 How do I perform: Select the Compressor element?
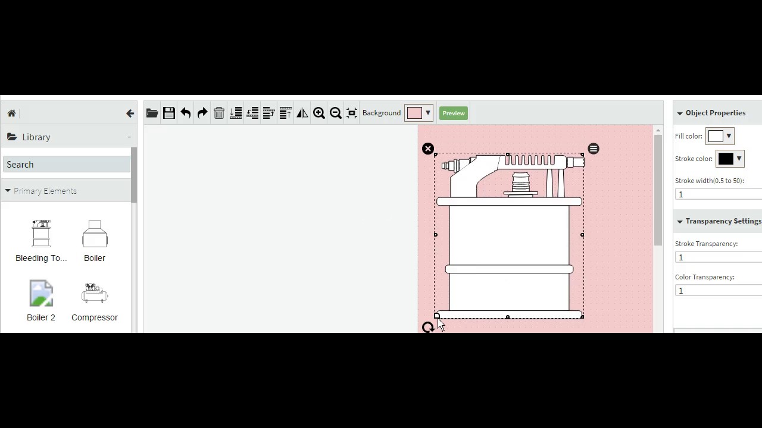pos(95,301)
